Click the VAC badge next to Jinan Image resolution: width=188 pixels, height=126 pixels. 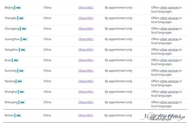pyautogui.click(x=16, y=60)
